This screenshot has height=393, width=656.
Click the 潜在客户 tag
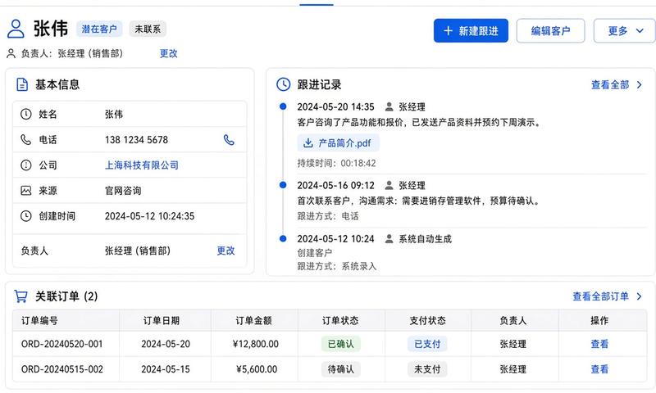(x=99, y=29)
